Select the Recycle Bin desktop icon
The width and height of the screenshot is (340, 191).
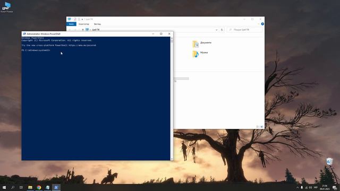(329, 161)
